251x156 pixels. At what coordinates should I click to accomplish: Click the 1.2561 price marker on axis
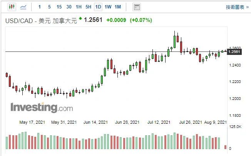(234, 52)
